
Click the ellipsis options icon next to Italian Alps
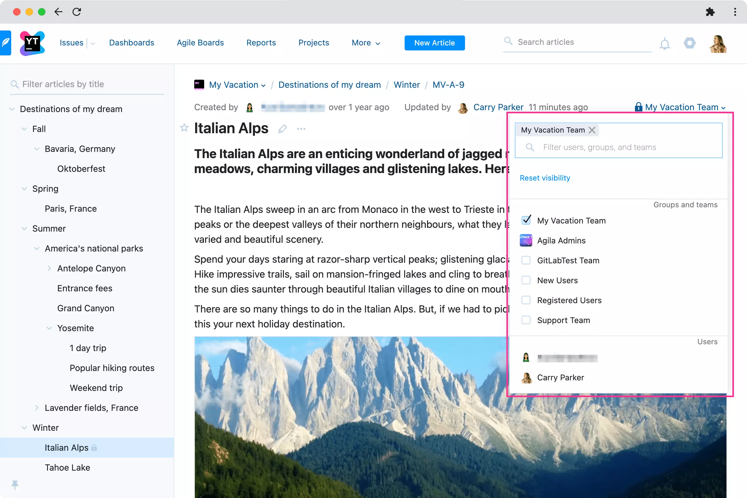tap(301, 128)
